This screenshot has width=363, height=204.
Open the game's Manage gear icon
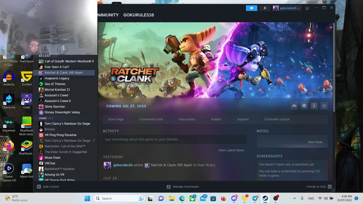pyautogui.click(x=304, y=106)
